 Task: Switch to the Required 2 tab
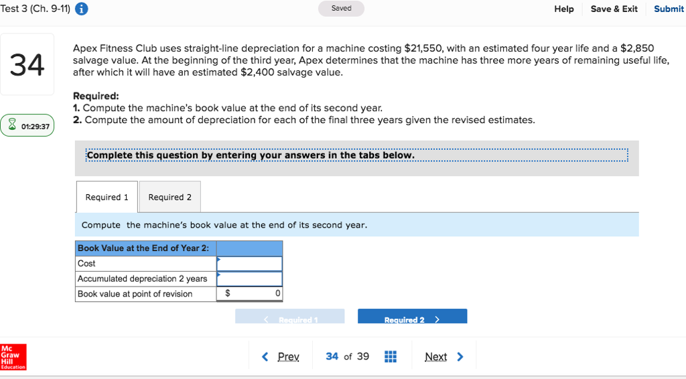click(x=169, y=197)
